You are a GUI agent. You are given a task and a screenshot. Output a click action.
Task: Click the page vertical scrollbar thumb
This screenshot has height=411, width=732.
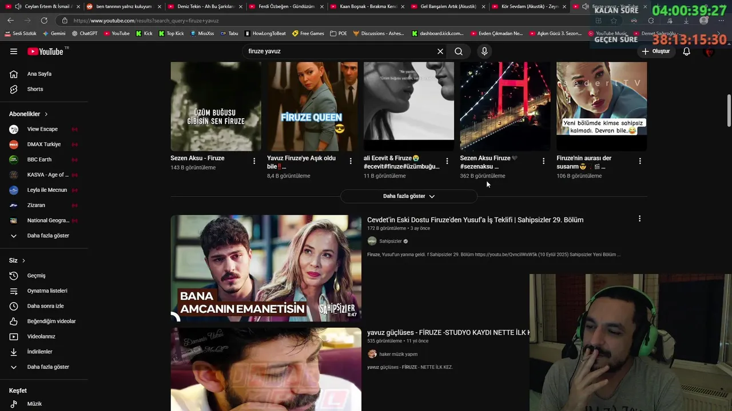click(x=729, y=111)
